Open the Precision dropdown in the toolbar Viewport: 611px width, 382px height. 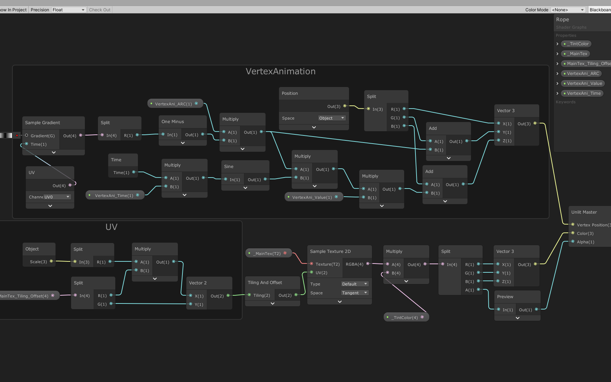tap(68, 10)
